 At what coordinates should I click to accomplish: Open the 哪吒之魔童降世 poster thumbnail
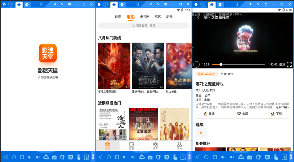[114, 66]
